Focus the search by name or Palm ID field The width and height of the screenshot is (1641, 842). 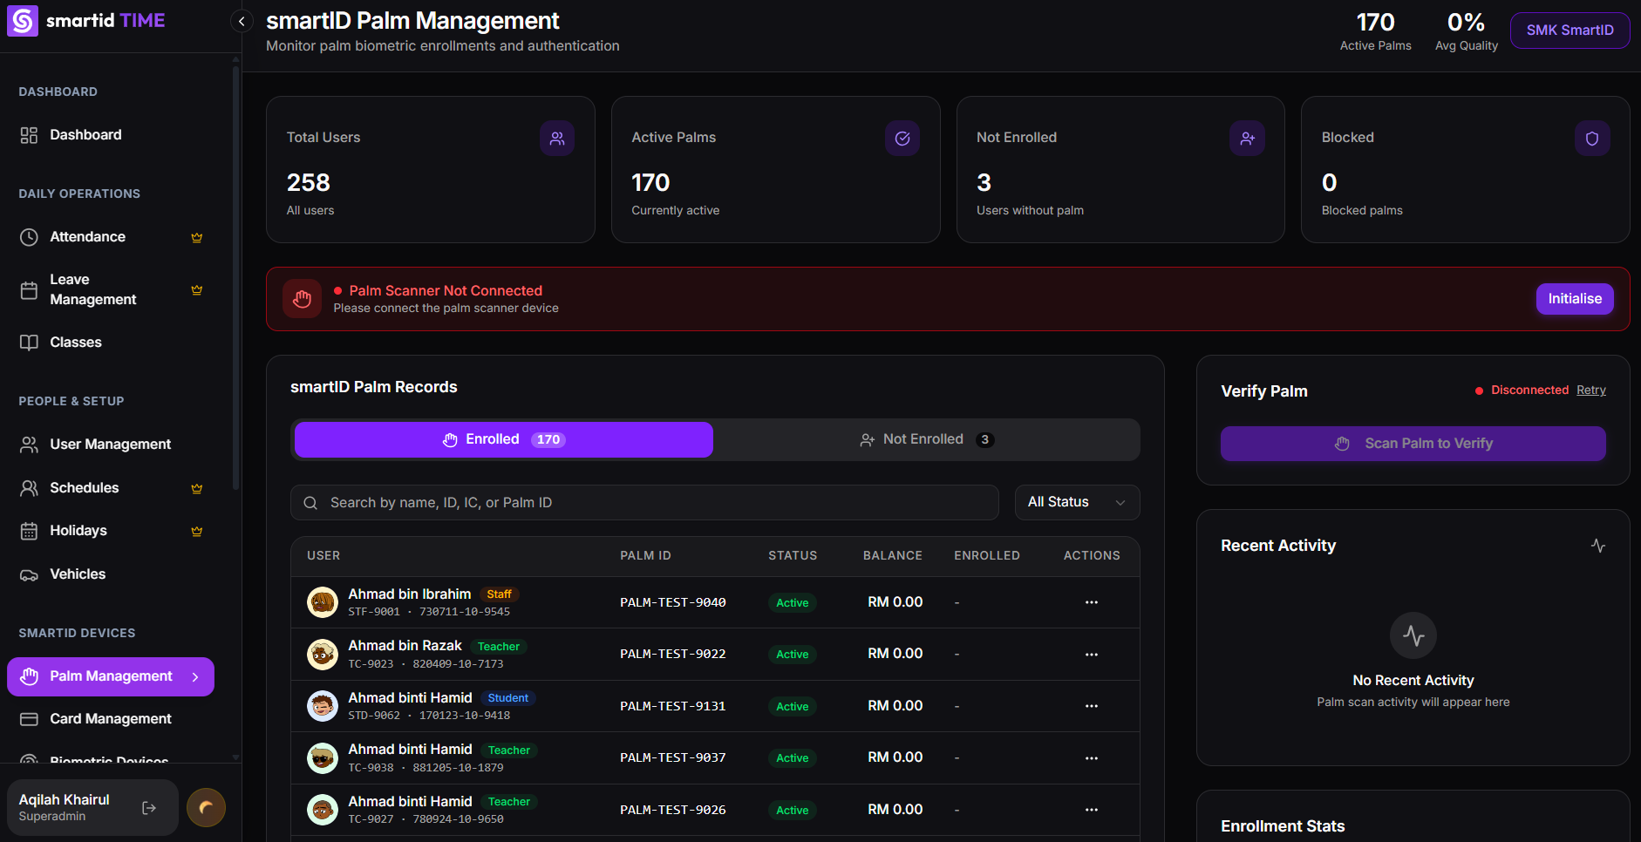644,503
